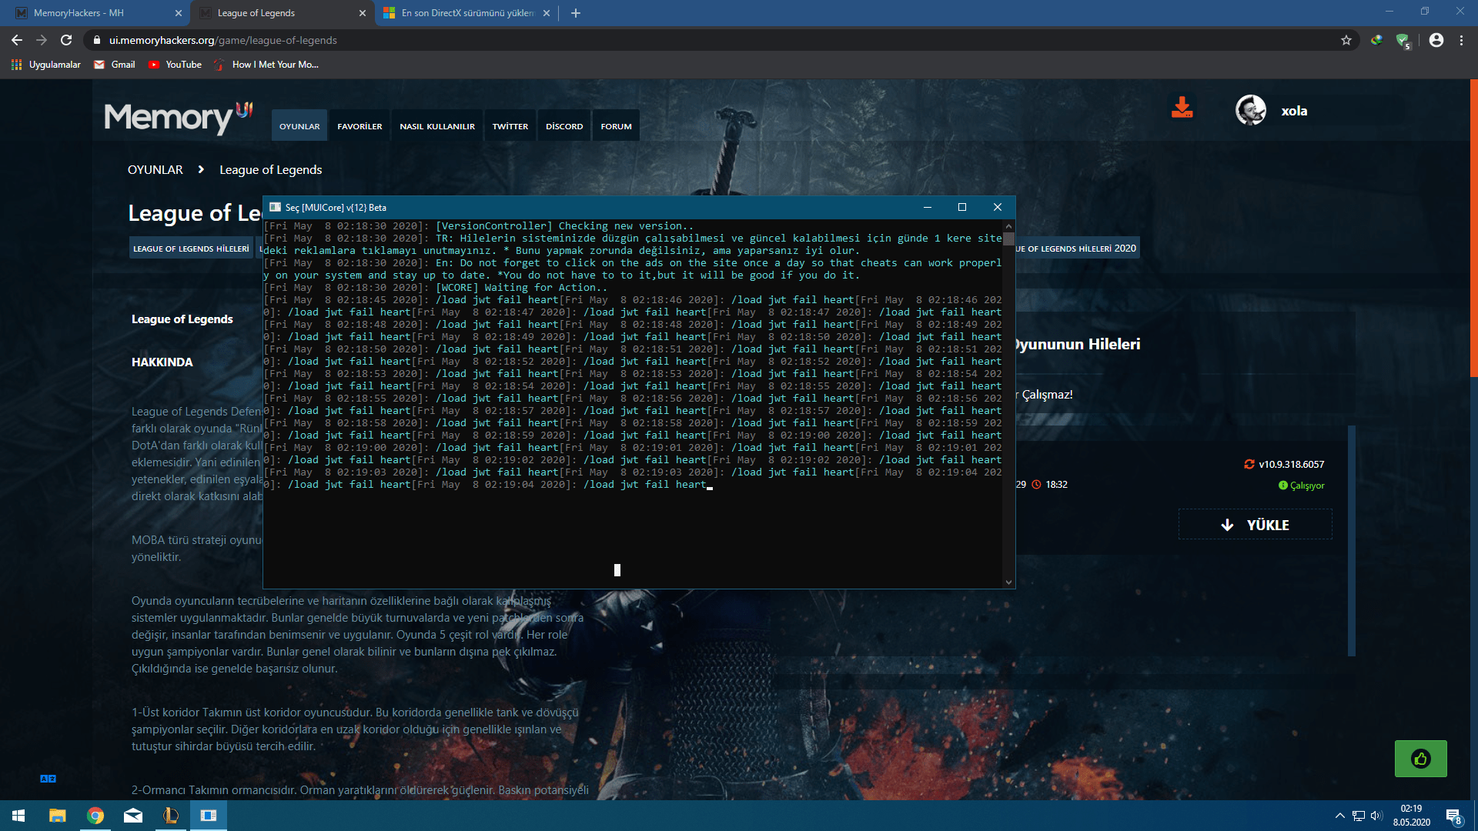Screen dimensions: 1478x831
Task: Switch to the MemoryHackers - MH tab
Action: tap(95, 13)
